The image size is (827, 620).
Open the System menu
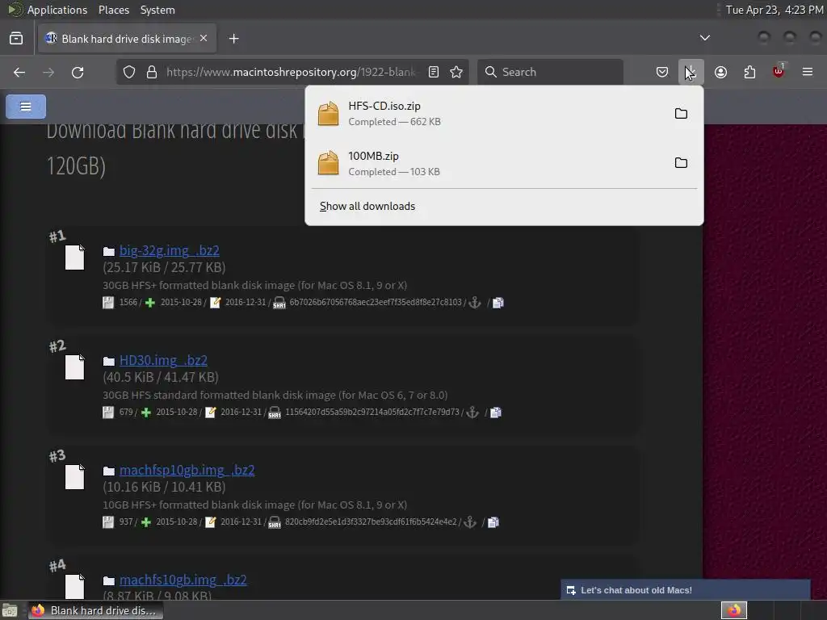click(x=157, y=10)
